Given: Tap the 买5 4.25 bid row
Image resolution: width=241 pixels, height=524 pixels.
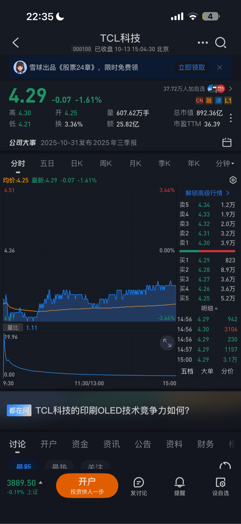Looking at the screenshot, I should (207, 298).
